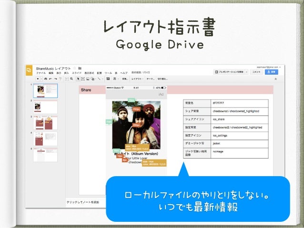Click the Google Slides home logo
Screen dimensions: 304x228
point(29,70)
